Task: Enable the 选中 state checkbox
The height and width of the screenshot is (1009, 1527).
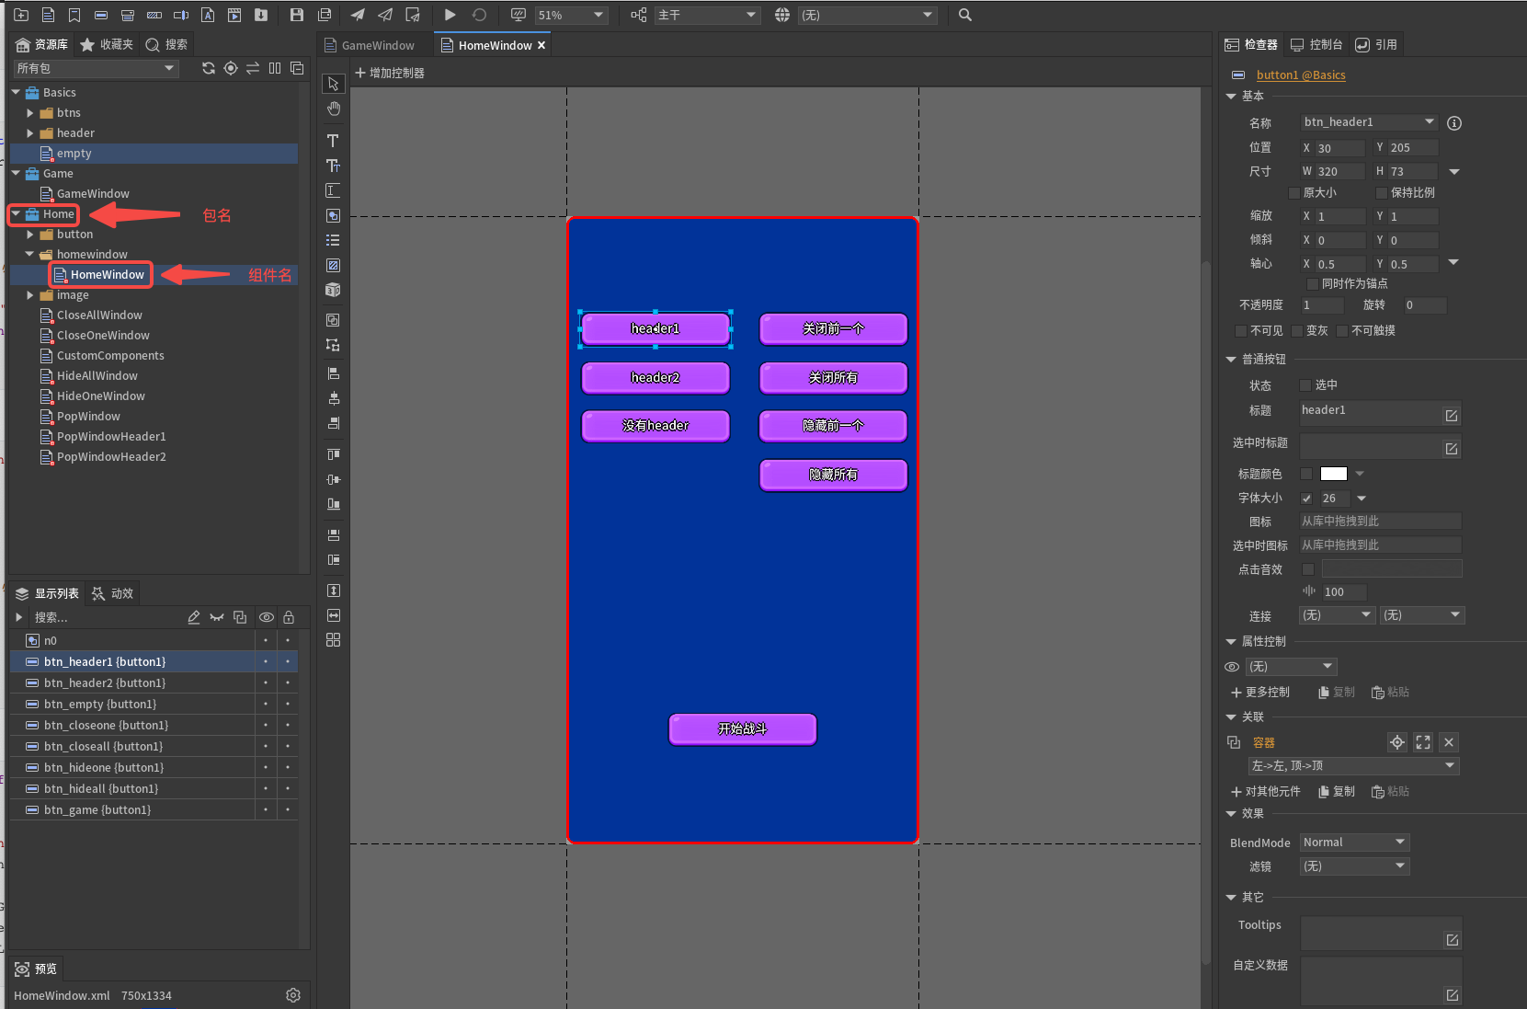Action: tap(1305, 385)
